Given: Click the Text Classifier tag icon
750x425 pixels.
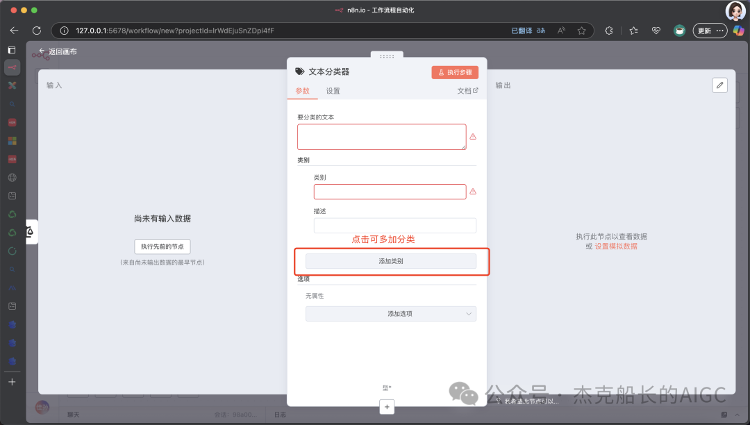Looking at the screenshot, I should tap(299, 72).
